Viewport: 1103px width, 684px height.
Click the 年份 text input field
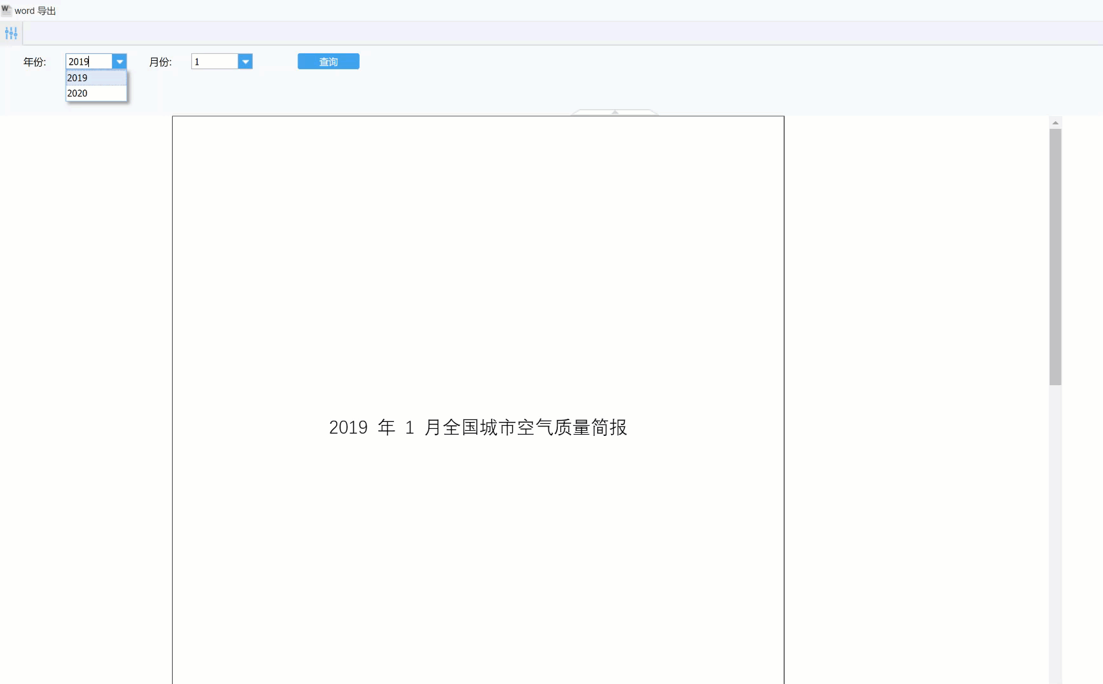point(89,62)
